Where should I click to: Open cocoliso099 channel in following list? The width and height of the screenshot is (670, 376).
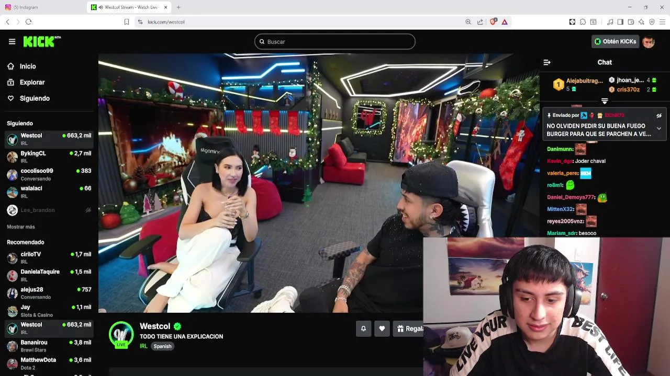(x=49, y=174)
